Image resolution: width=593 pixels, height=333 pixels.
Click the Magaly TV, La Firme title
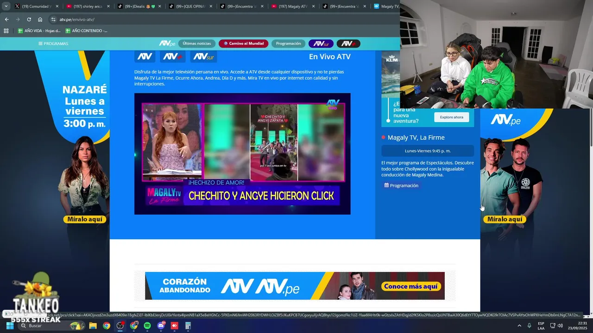point(416,137)
